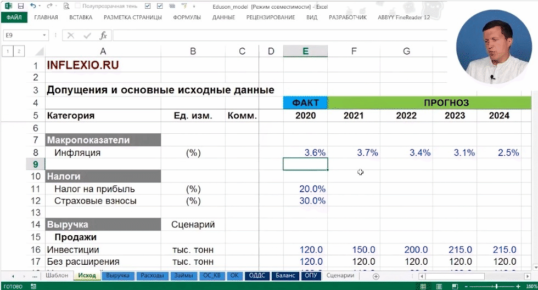Confirm the entry with the check mark in the formula bar
The image size is (538, 290).
[x=87, y=35]
